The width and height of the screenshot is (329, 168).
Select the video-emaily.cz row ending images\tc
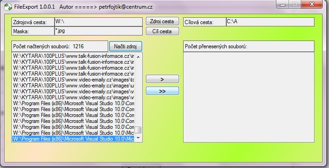click(74, 80)
